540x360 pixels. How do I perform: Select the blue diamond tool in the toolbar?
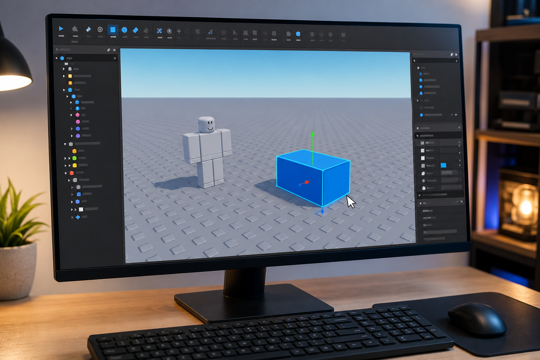[136, 30]
